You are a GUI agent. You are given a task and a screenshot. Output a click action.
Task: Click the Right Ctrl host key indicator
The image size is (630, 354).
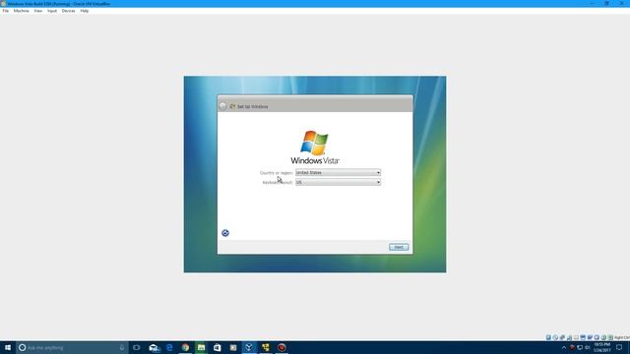622,337
